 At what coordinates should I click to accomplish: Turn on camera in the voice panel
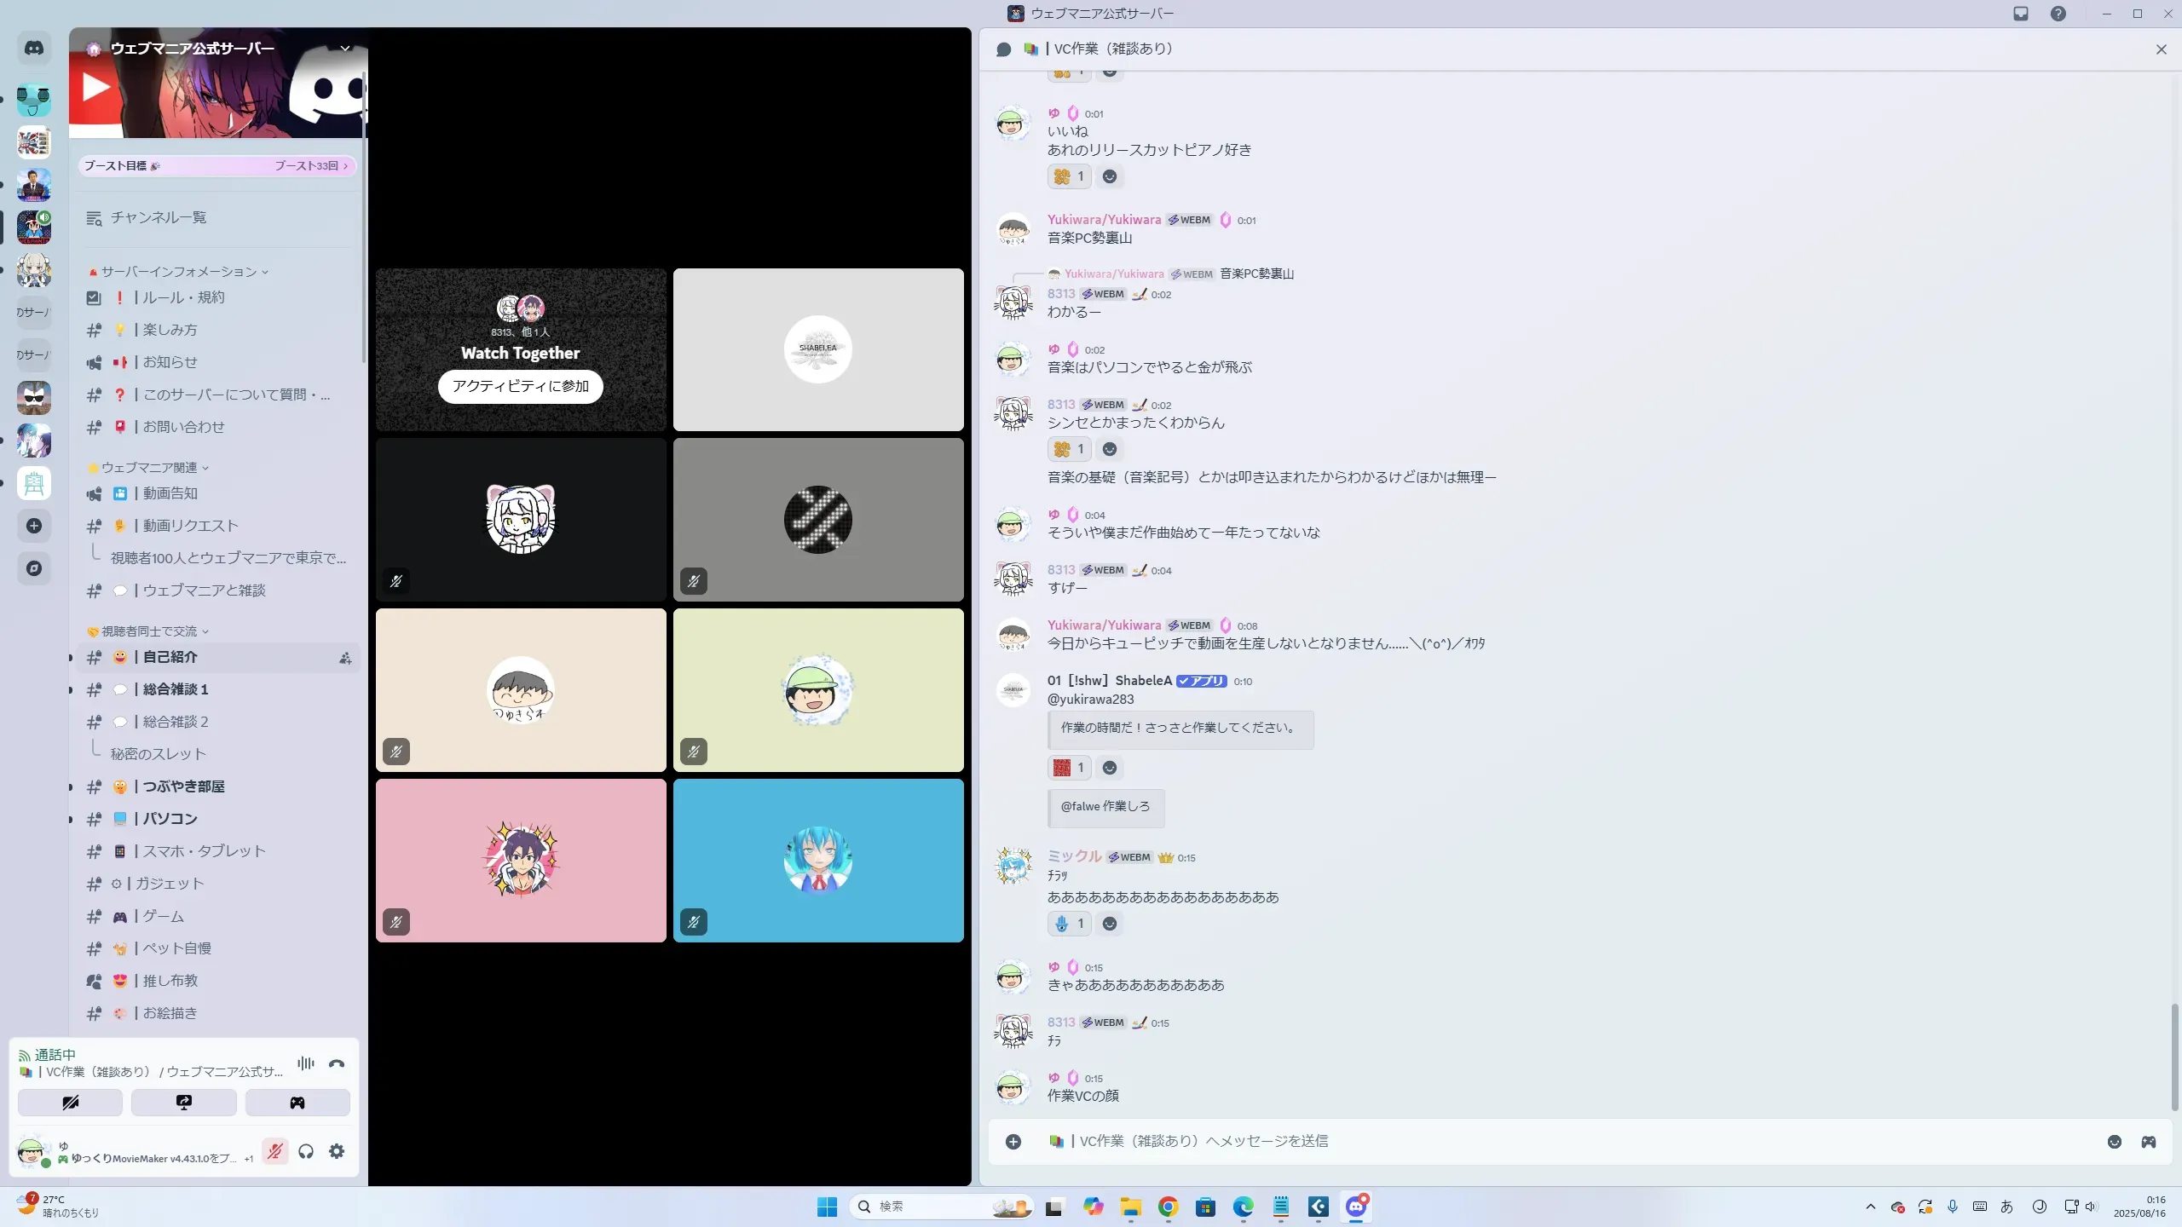pyautogui.click(x=70, y=1102)
